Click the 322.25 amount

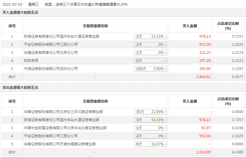click(205, 53)
